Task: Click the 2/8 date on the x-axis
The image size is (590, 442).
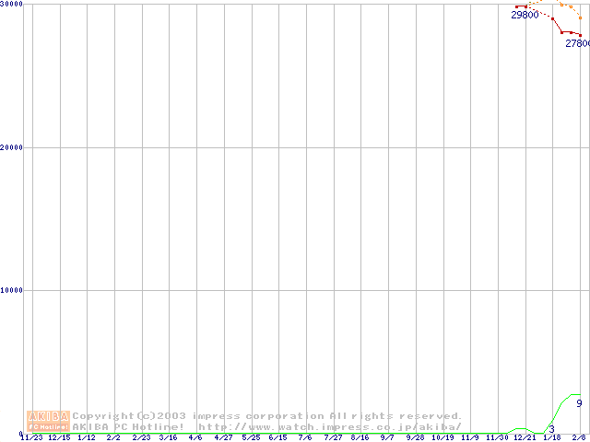Action: [x=580, y=437]
